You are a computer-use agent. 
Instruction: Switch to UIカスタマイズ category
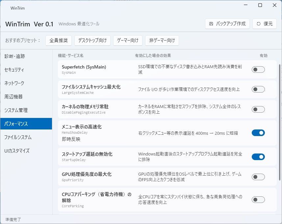click(x=26, y=151)
